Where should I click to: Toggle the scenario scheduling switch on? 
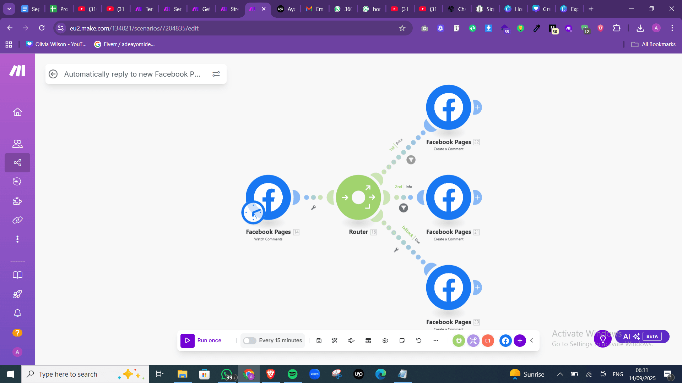pos(249,341)
